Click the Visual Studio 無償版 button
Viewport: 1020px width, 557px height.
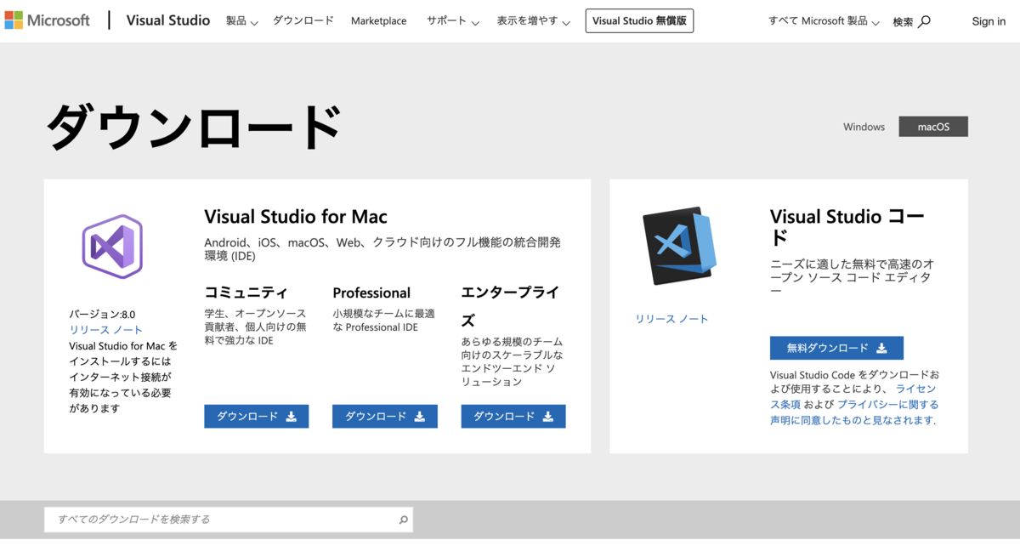(x=639, y=20)
